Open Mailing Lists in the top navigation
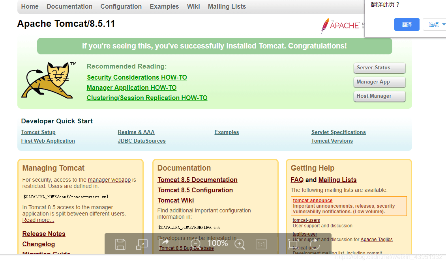 point(227,7)
